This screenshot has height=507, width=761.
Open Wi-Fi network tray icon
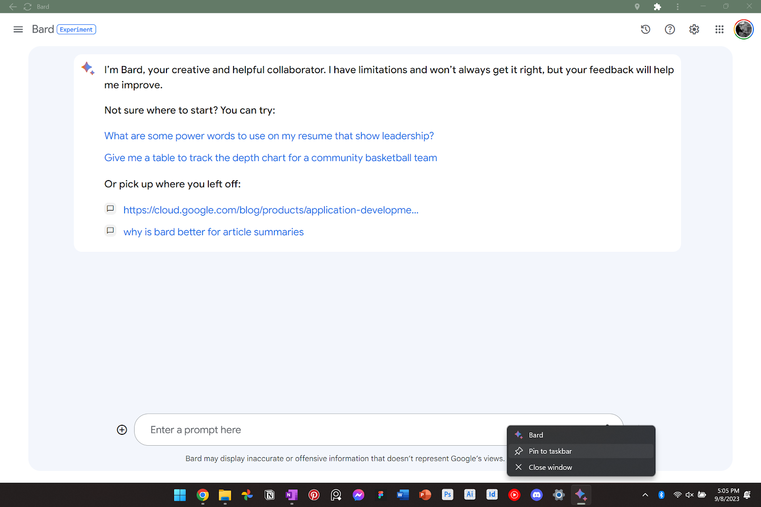pyautogui.click(x=677, y=495)
